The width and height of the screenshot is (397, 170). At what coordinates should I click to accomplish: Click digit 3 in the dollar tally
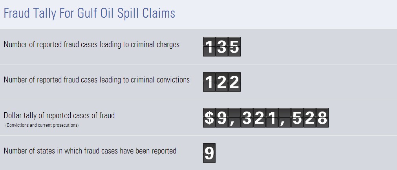pos(247,118)
